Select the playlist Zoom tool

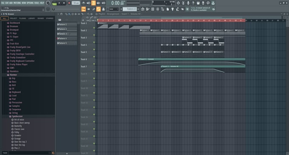[88, 14]
